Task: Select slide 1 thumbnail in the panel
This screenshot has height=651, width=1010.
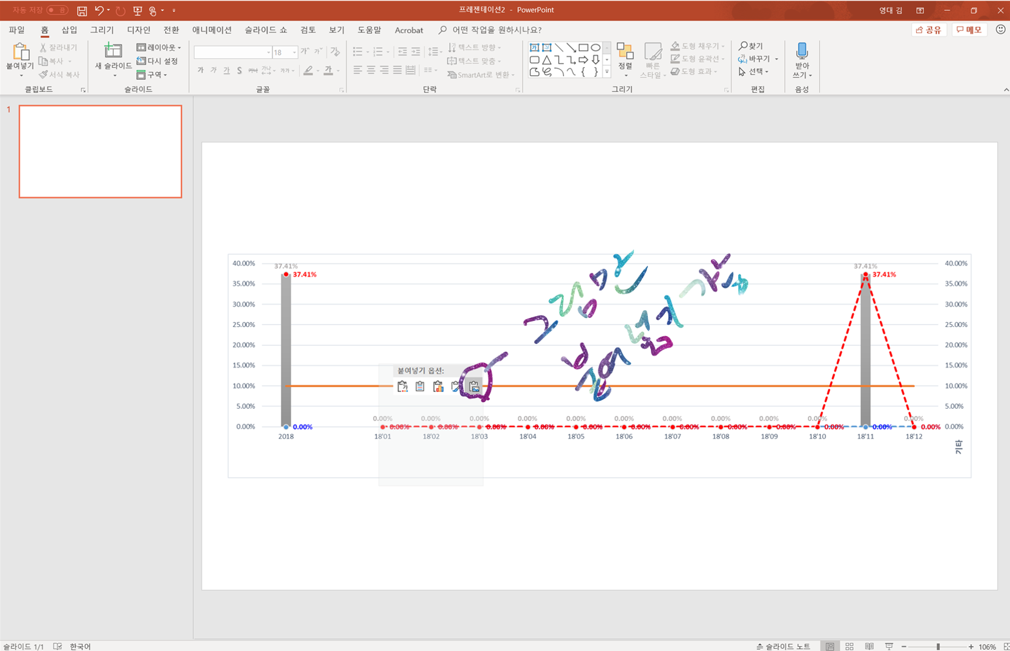Action: (100, 151)
